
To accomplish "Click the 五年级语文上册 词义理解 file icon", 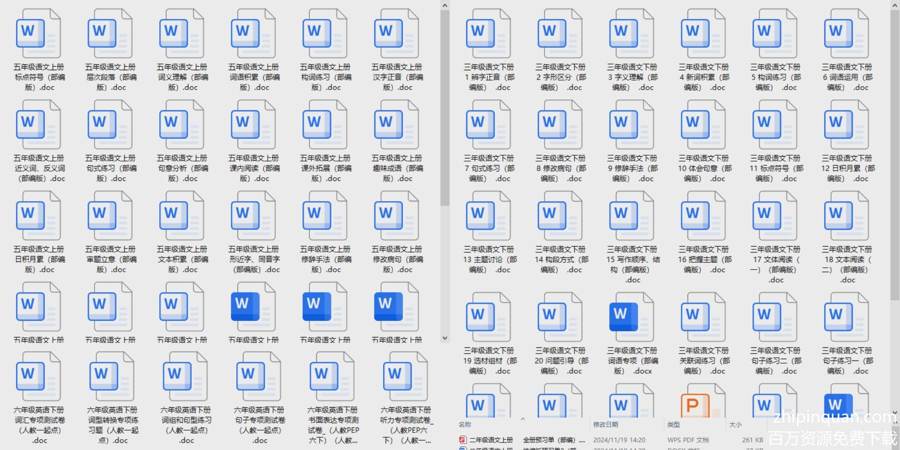I will [x=181, y=34].
